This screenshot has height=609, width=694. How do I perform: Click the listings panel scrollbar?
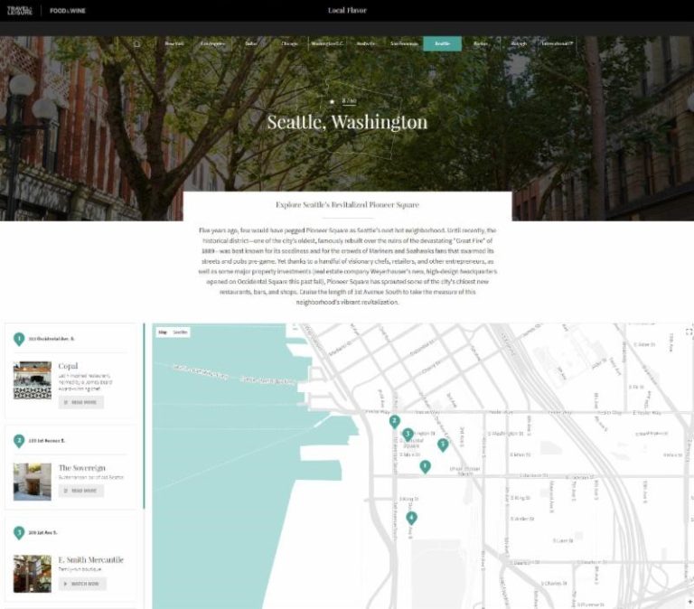pos(144,416)
